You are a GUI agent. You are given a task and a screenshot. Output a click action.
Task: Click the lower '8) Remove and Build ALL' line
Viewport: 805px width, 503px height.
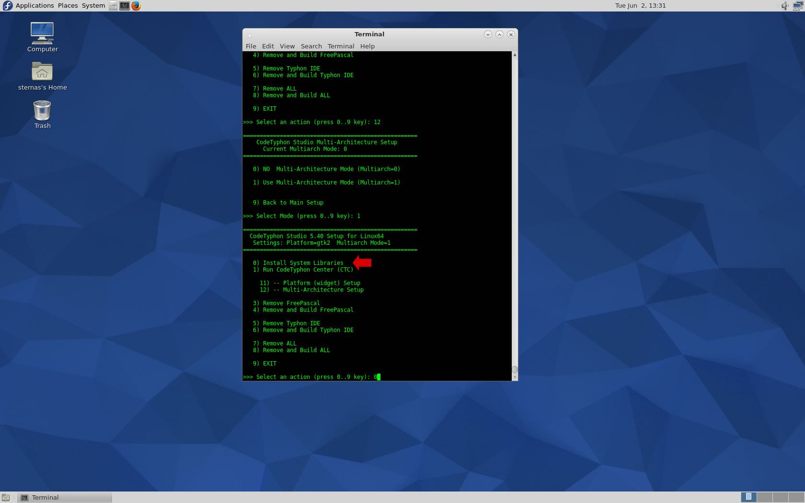coord(291,350)
